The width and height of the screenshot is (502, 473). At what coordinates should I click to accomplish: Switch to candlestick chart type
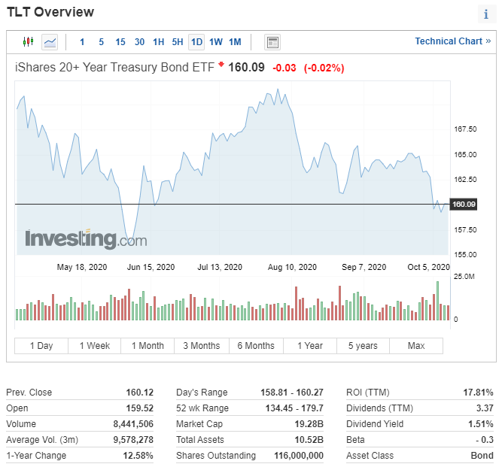click(x=28, y=41)
